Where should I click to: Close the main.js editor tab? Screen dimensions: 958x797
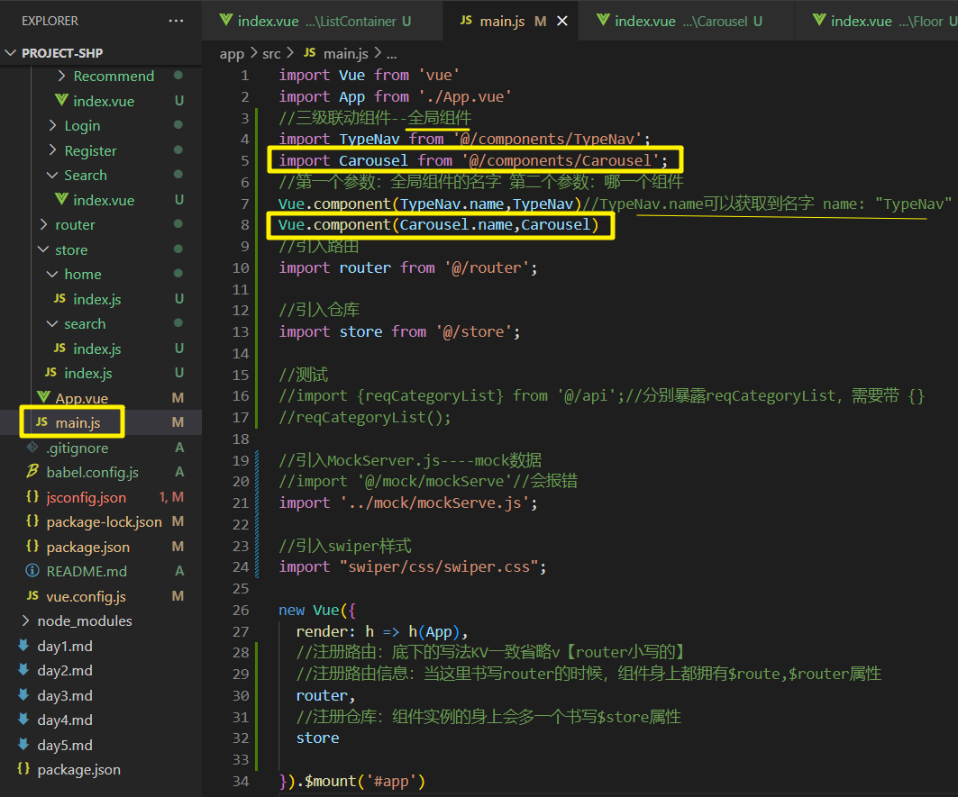(x=563, y=20)
